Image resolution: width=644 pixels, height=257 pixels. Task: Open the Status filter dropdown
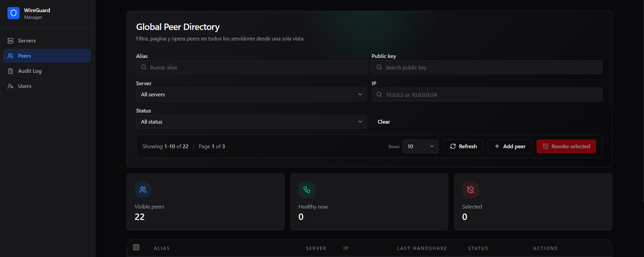click(251, 122)
